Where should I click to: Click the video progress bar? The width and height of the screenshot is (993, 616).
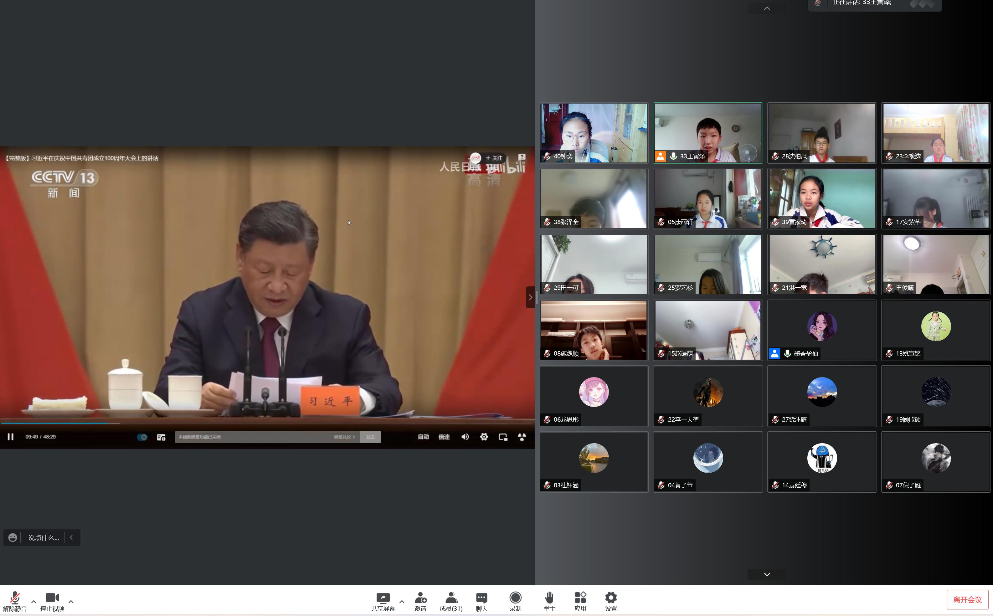tap(267, 423)
